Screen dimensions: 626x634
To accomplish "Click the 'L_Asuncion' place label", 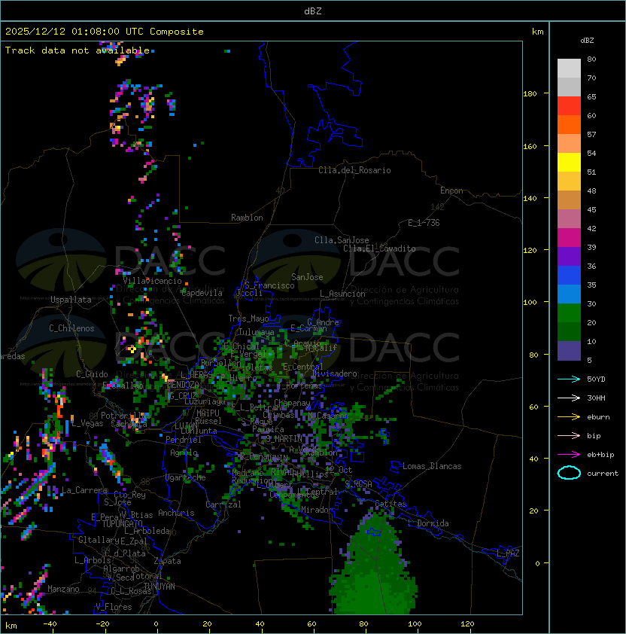I will click(342, 294).
